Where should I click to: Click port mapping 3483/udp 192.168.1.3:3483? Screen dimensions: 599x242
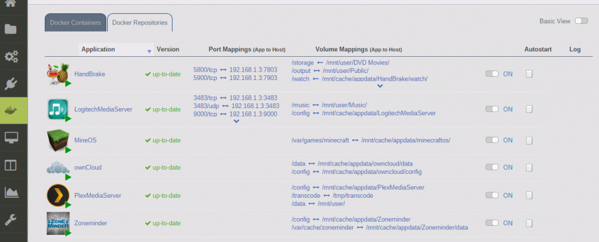pos(236,106)
